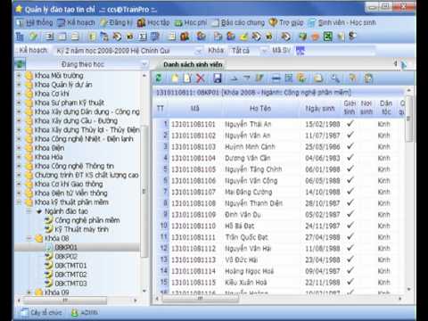Toggle gender checkmark for Nguyễn Thái An
The height and width of the screenshot is (321, 428).
(350, 124)
